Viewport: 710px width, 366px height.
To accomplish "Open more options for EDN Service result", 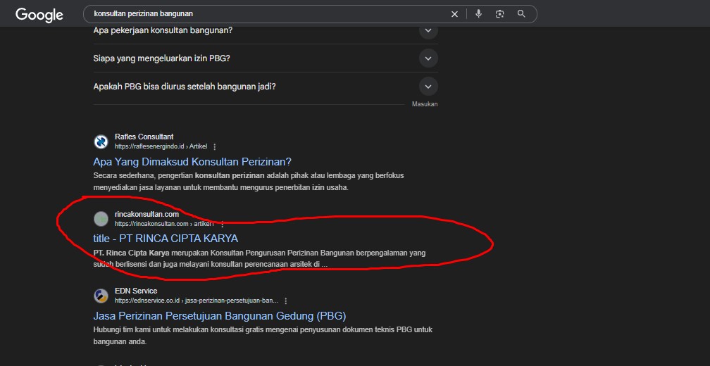I will pos(285,301).
